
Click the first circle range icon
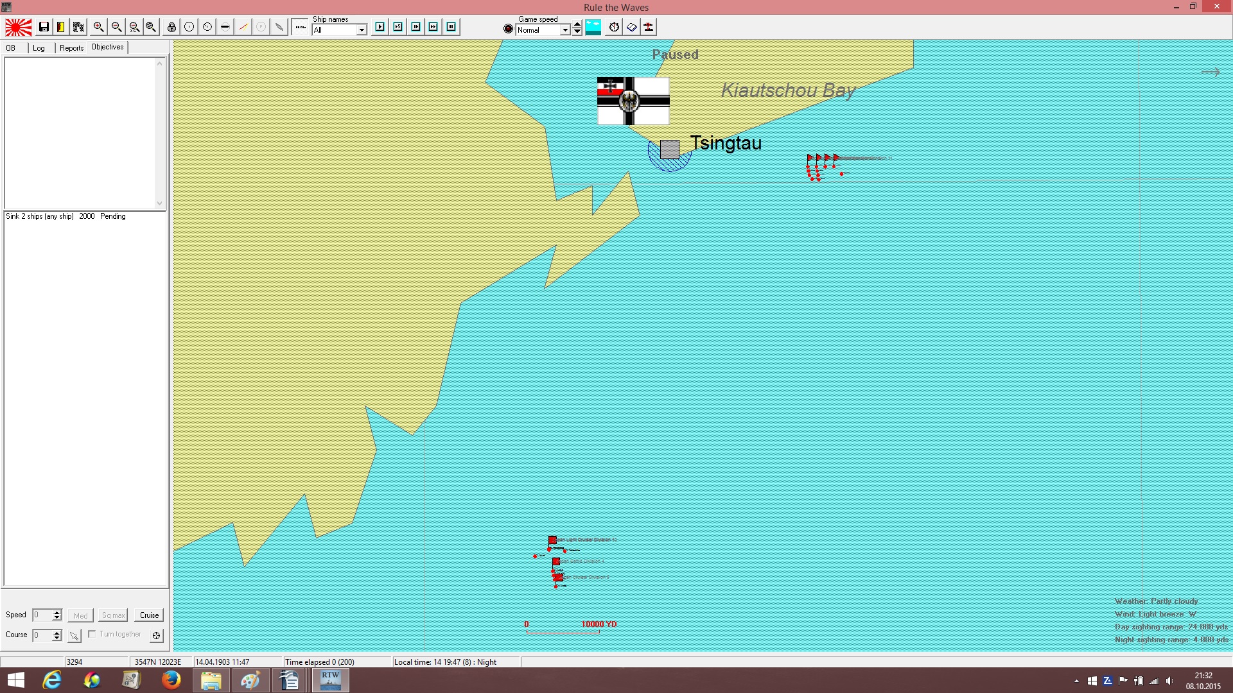coord(189,27)
